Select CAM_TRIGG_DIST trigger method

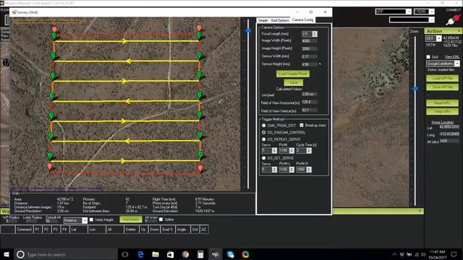(263, 125)
